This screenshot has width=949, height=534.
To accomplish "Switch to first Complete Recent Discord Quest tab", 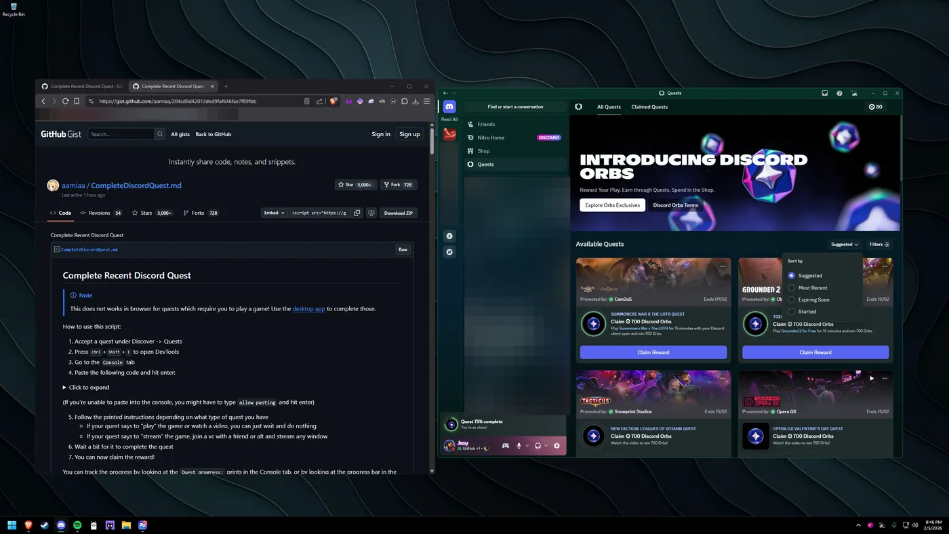I will point(81,86).
